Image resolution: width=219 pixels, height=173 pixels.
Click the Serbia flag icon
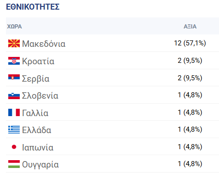coord(14,77)
